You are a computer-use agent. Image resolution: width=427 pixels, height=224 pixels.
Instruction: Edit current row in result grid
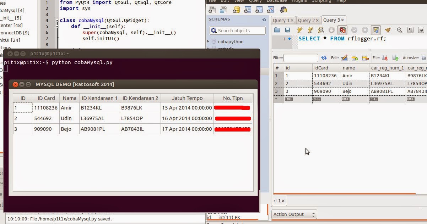point(344,58)
